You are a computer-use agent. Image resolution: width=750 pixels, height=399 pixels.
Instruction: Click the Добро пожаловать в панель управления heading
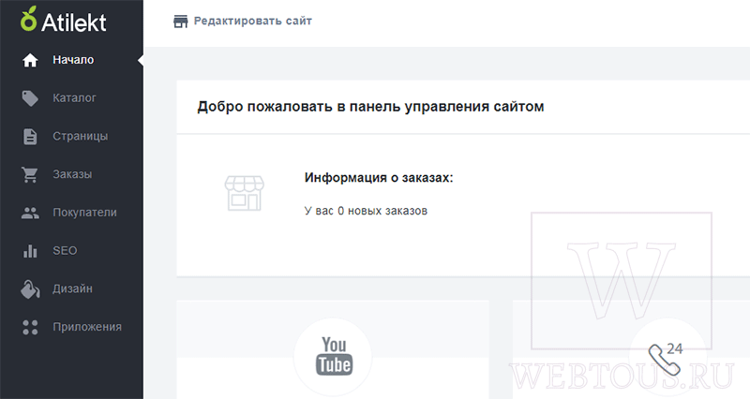pos(370,106)
